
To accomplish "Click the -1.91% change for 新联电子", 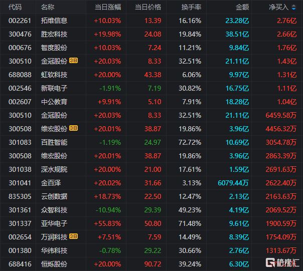I will (110, 88).
